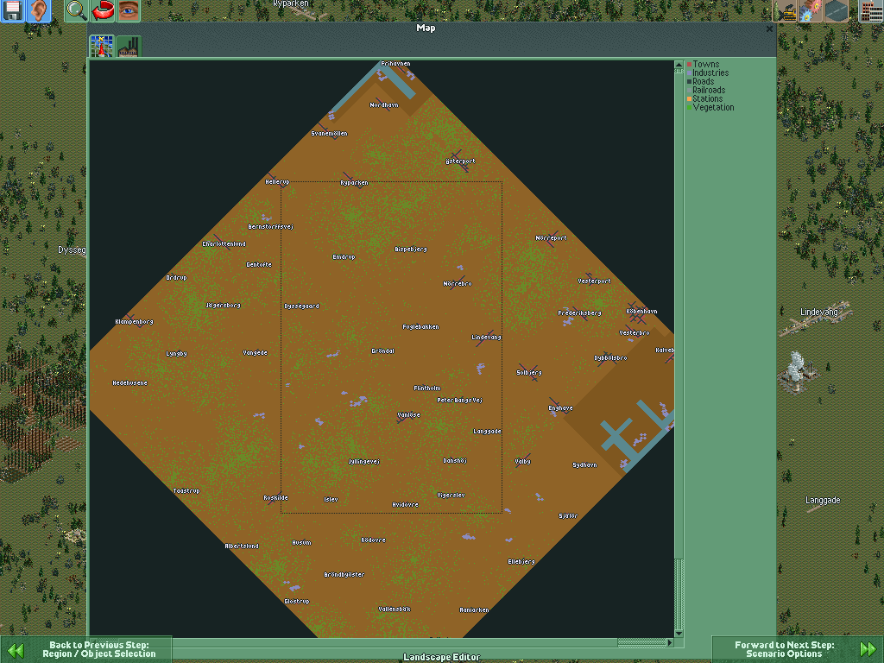
Task: Click the "Roads" legend label
Action: [x=704, y=81]
